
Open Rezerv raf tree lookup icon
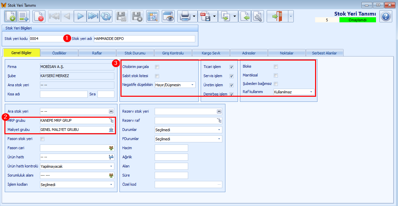click(219, 120)
